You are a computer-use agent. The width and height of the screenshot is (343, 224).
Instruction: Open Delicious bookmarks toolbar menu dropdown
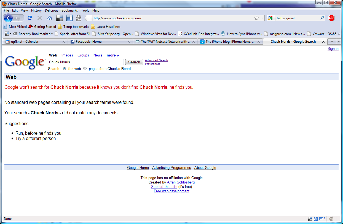[8, 34]
